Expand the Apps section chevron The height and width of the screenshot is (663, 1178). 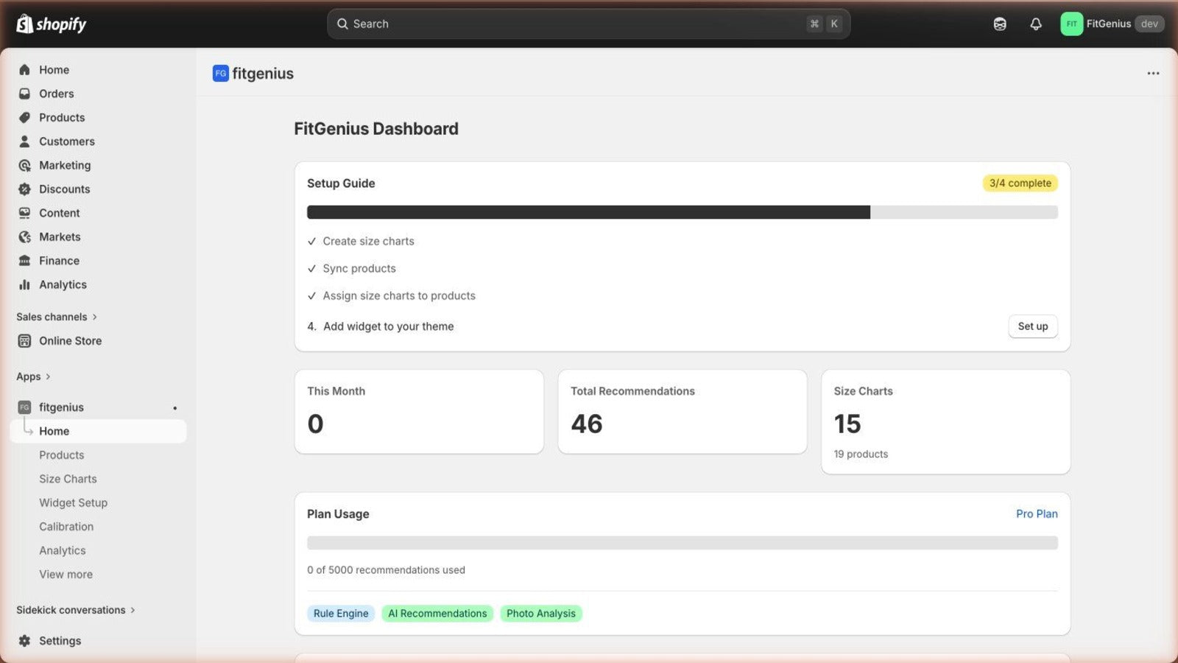48,376
